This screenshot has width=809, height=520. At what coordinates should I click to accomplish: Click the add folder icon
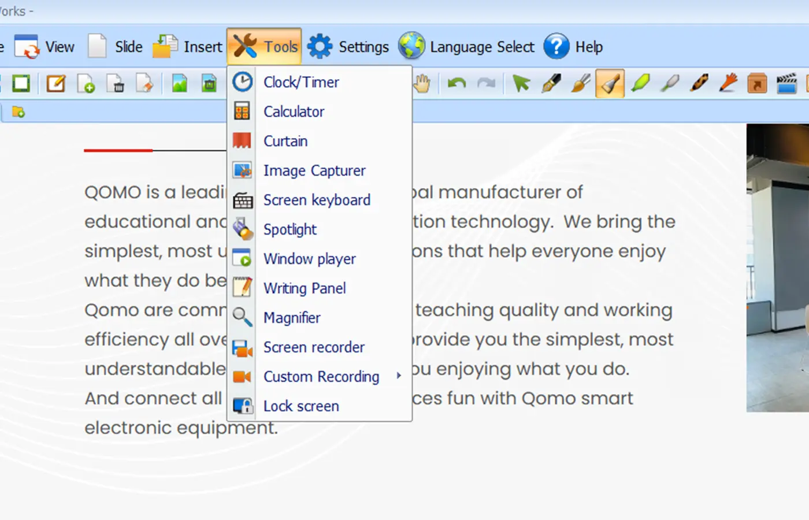coord(18,112)
